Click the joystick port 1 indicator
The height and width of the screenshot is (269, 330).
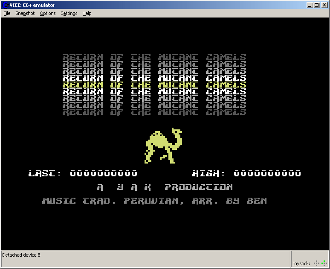point(316,263)
